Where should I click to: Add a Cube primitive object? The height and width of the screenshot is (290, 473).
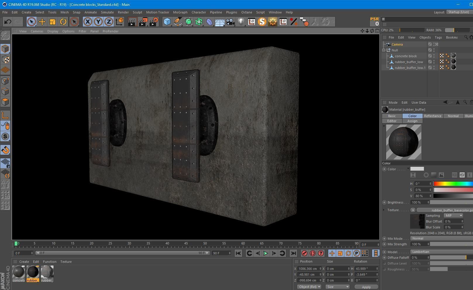[x=167, y=22]
